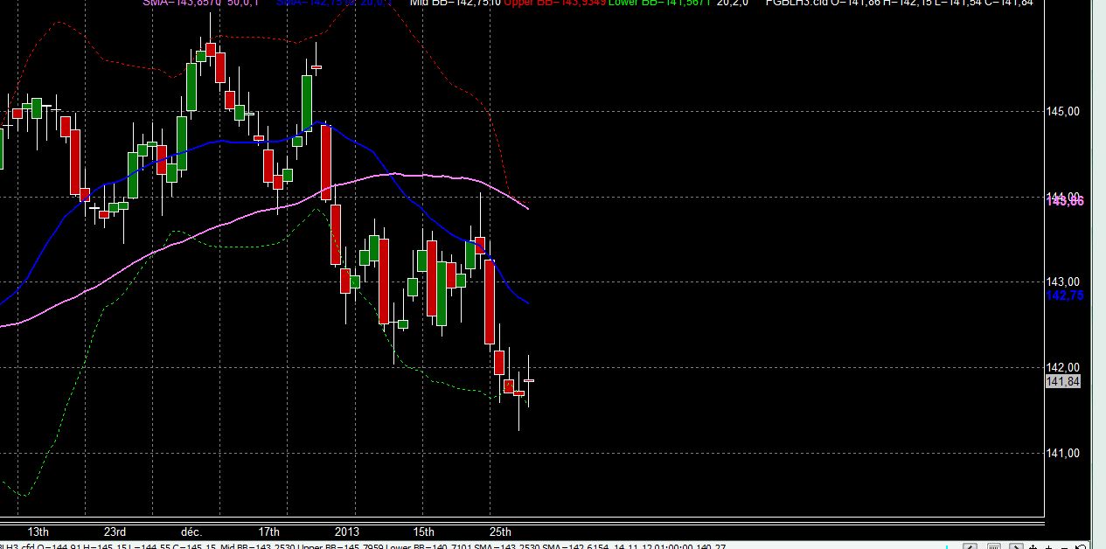Click the pink SMA value label 143,86
This screenshot has width=1106, height=549.
(1065, 201)
